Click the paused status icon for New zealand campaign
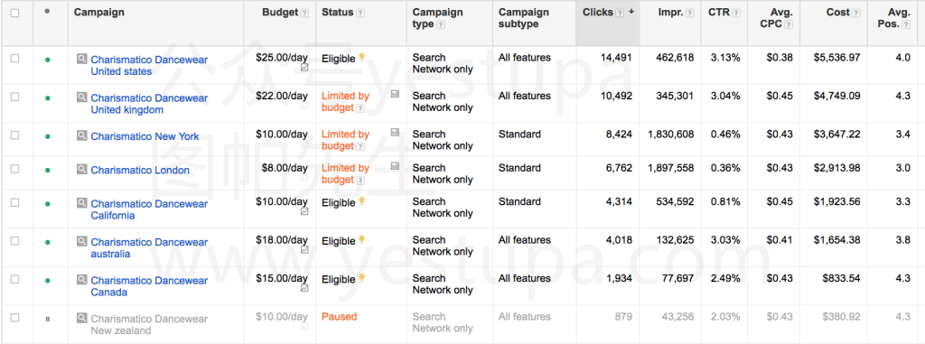The height and width of the screenshot is (344, 925). tap(48, 319)
